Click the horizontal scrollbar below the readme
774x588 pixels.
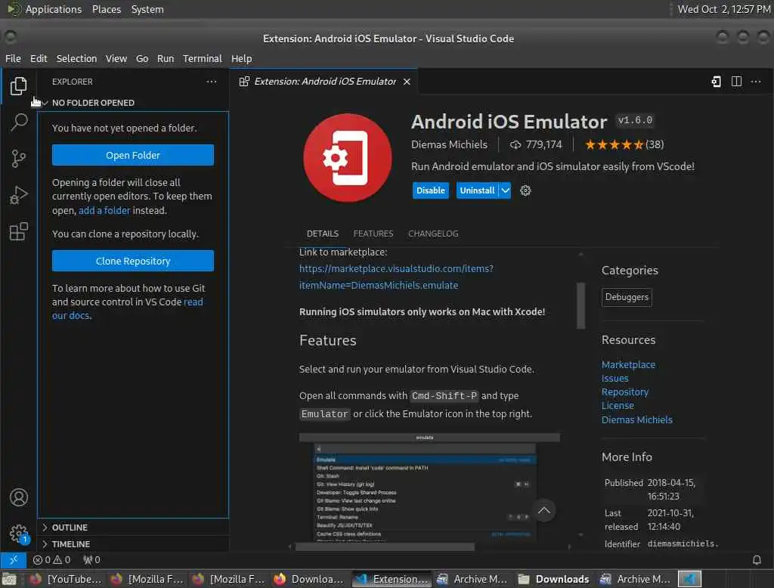click(385, 546)
